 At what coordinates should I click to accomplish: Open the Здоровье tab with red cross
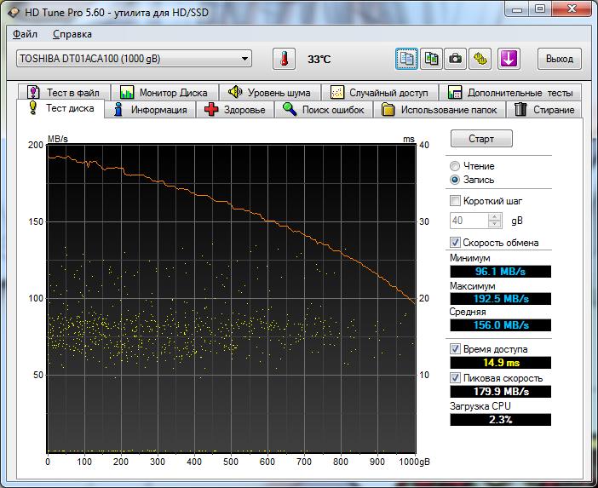[x=236, y=110]
